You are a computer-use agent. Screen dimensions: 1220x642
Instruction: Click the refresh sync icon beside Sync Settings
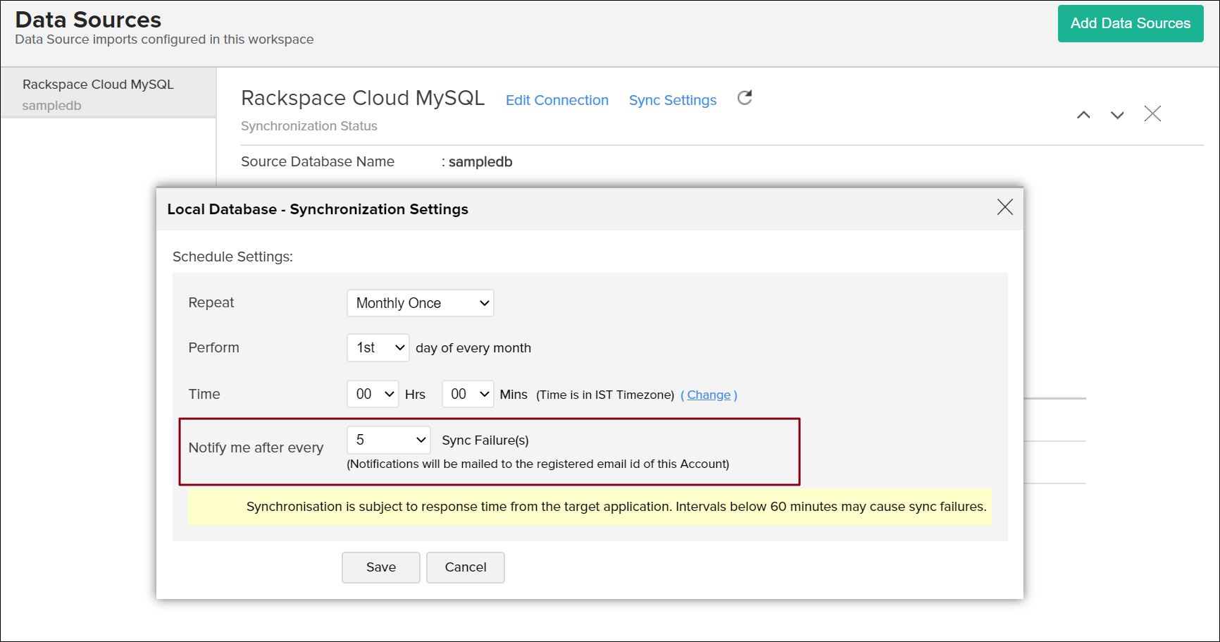745,98
